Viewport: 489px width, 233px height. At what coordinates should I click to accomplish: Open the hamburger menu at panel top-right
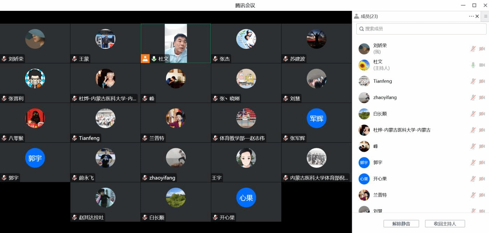486,16
